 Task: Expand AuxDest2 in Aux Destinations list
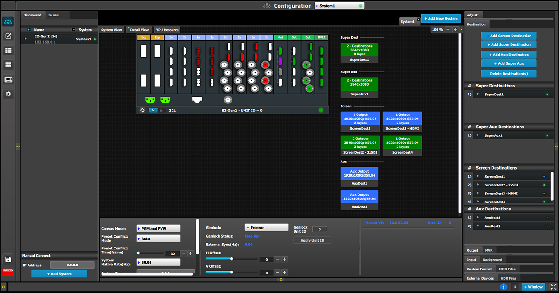[x=478, y=226]
